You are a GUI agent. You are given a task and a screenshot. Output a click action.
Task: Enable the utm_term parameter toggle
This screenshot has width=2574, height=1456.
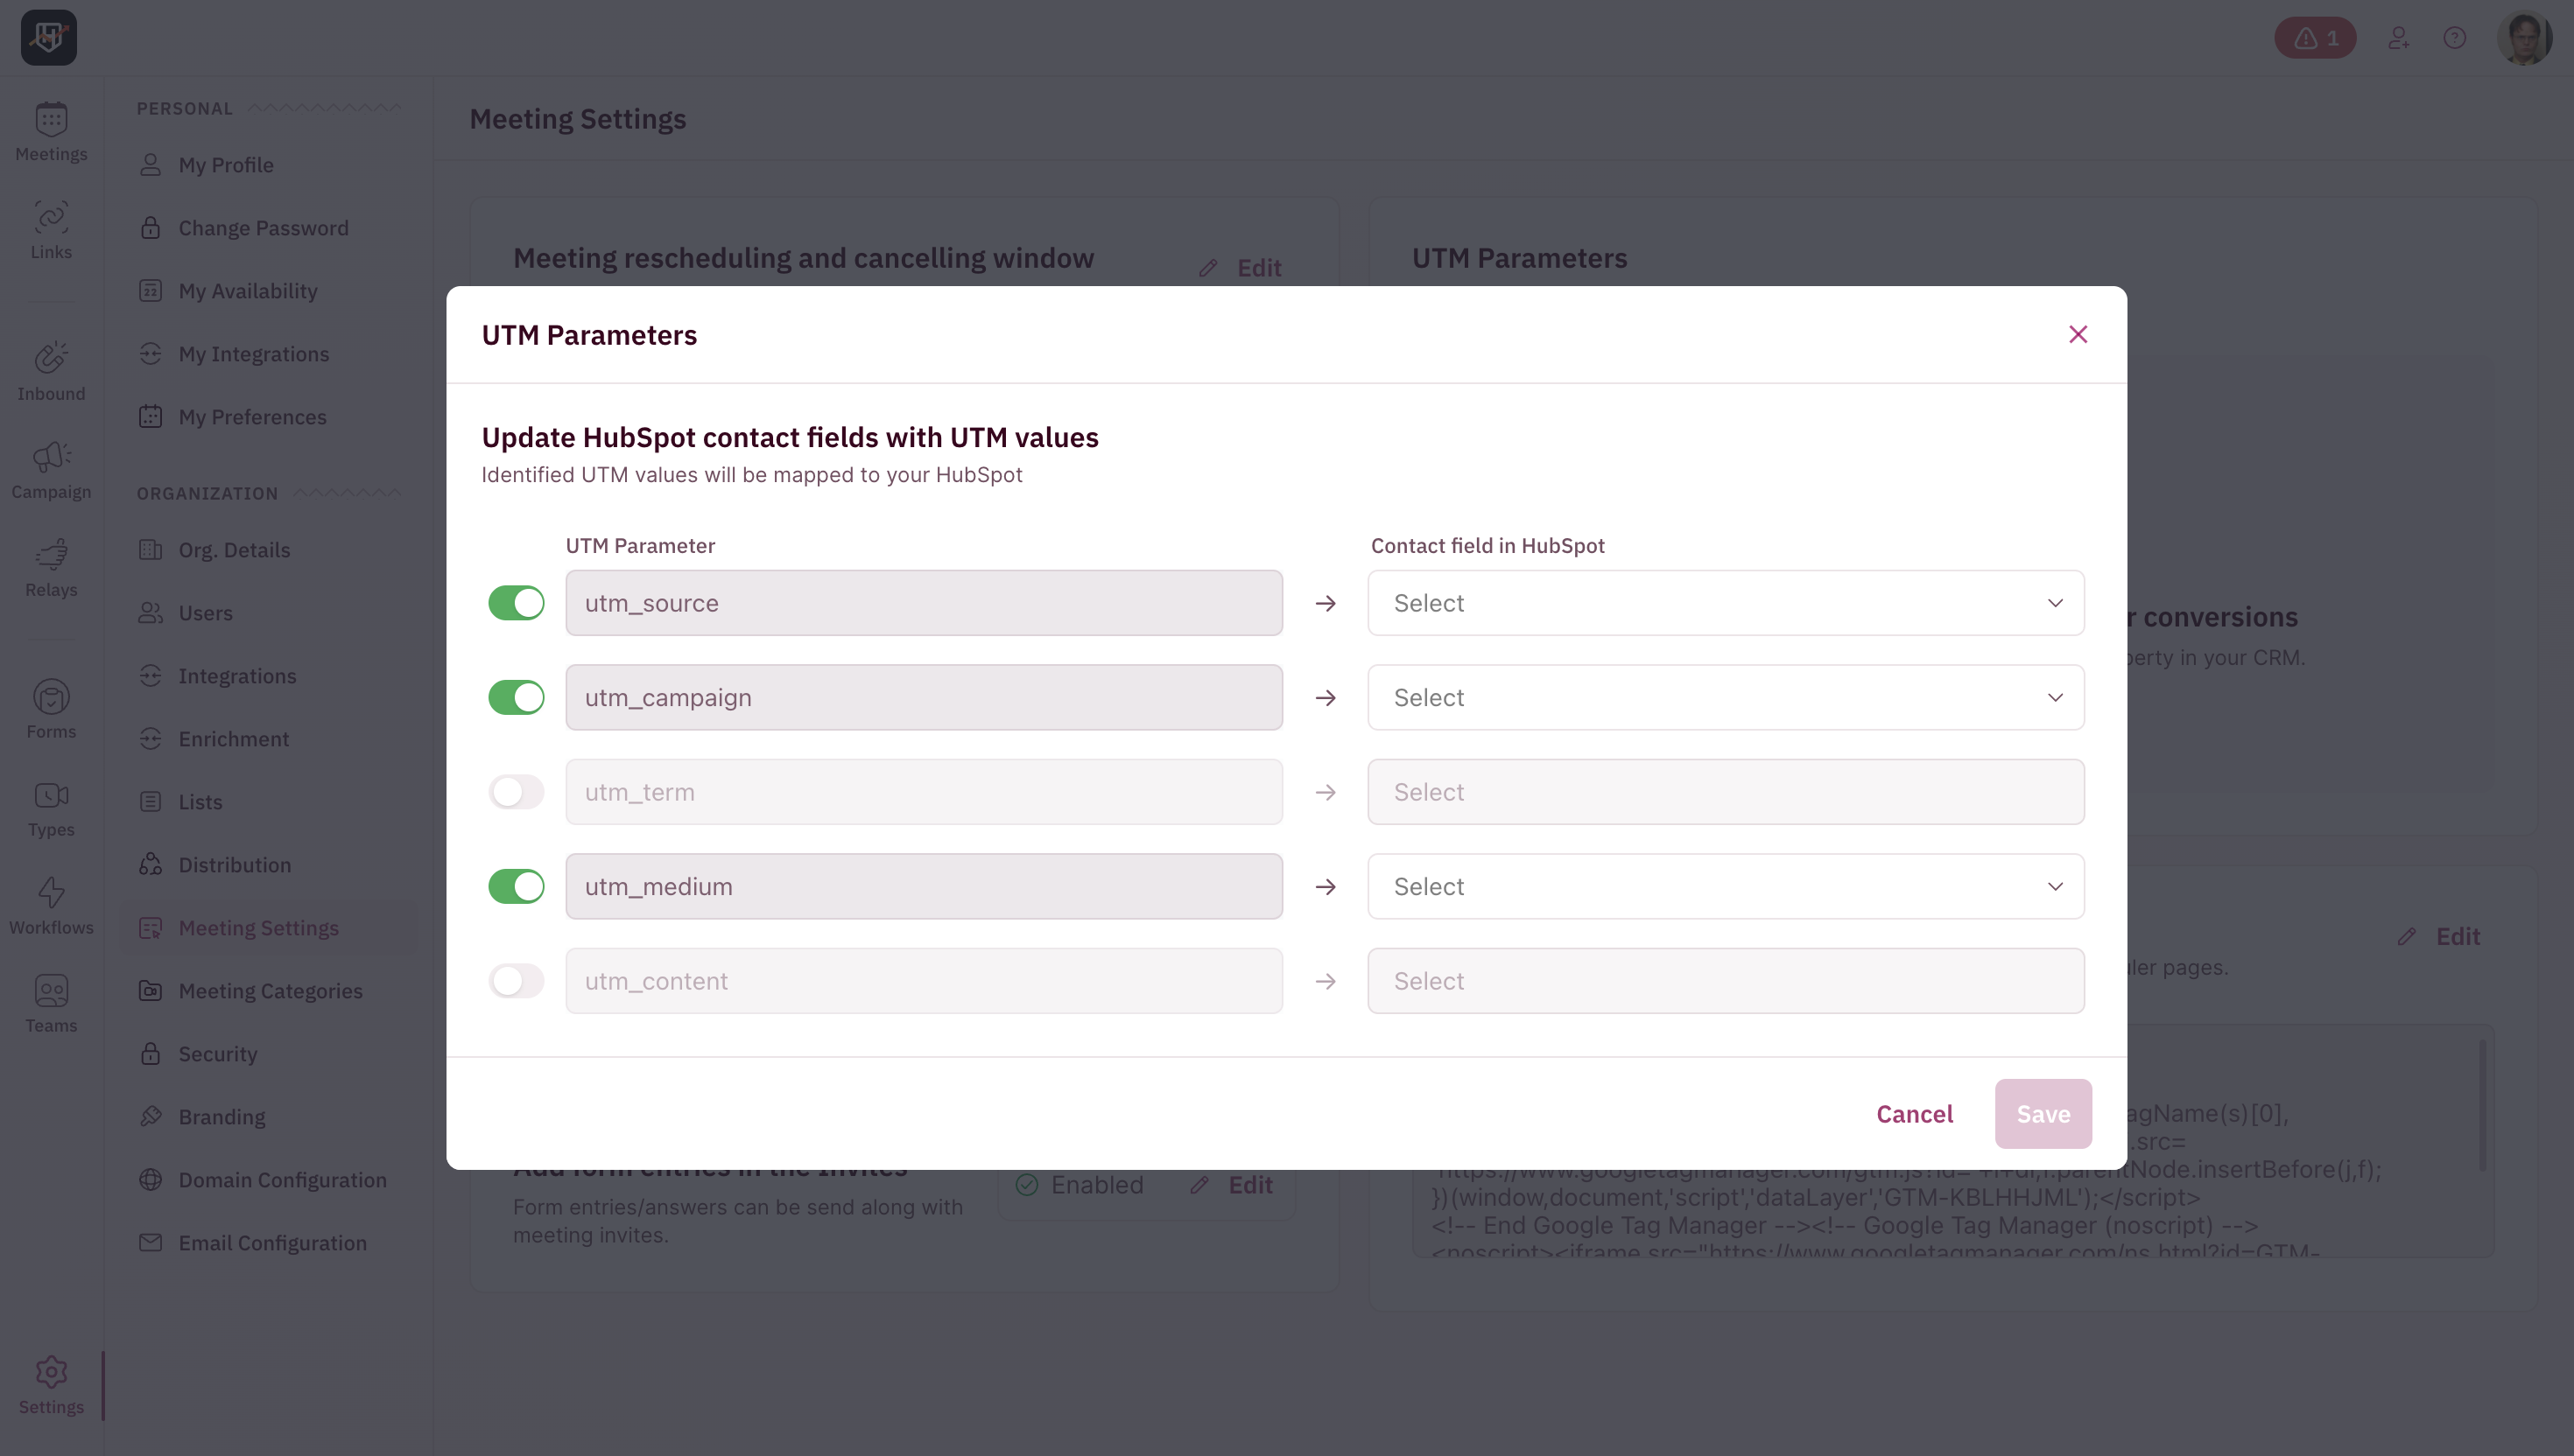517,791
